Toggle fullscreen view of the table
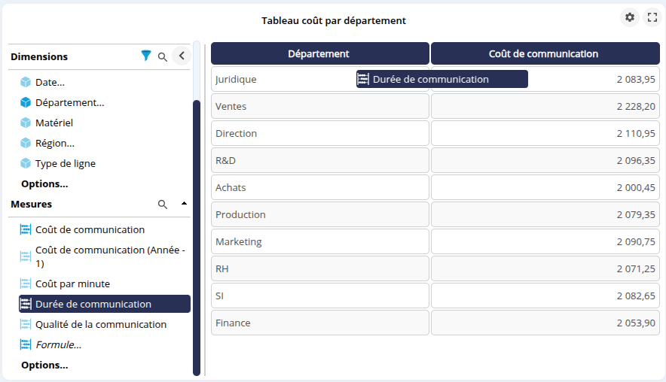 [x=652, y=17]
